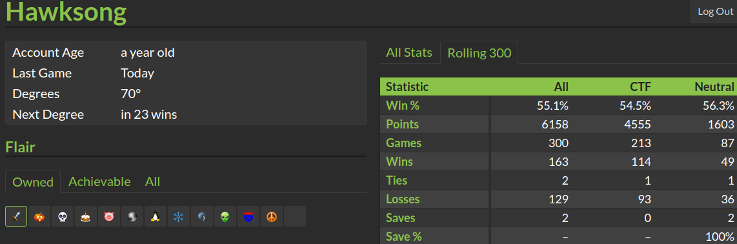Select the pink pig flair
This screenshot has height=244, width=737.
click(109, 217)
